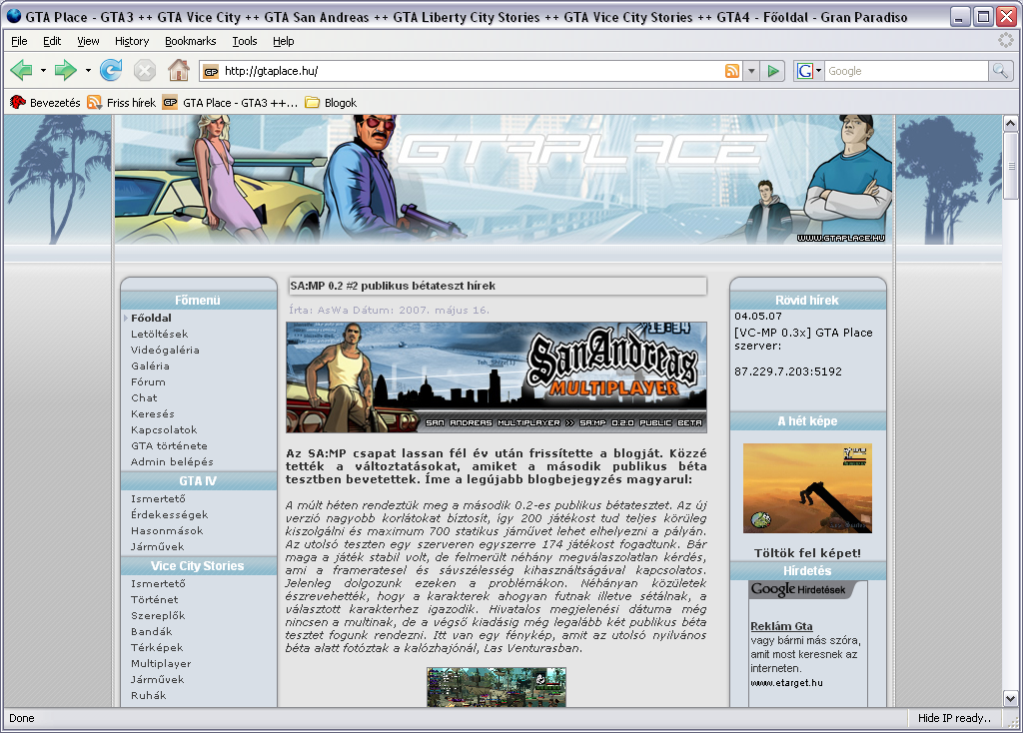Click the Admin belépés link
This screenshot has width=1023, height=733.
tap(172, 461)
